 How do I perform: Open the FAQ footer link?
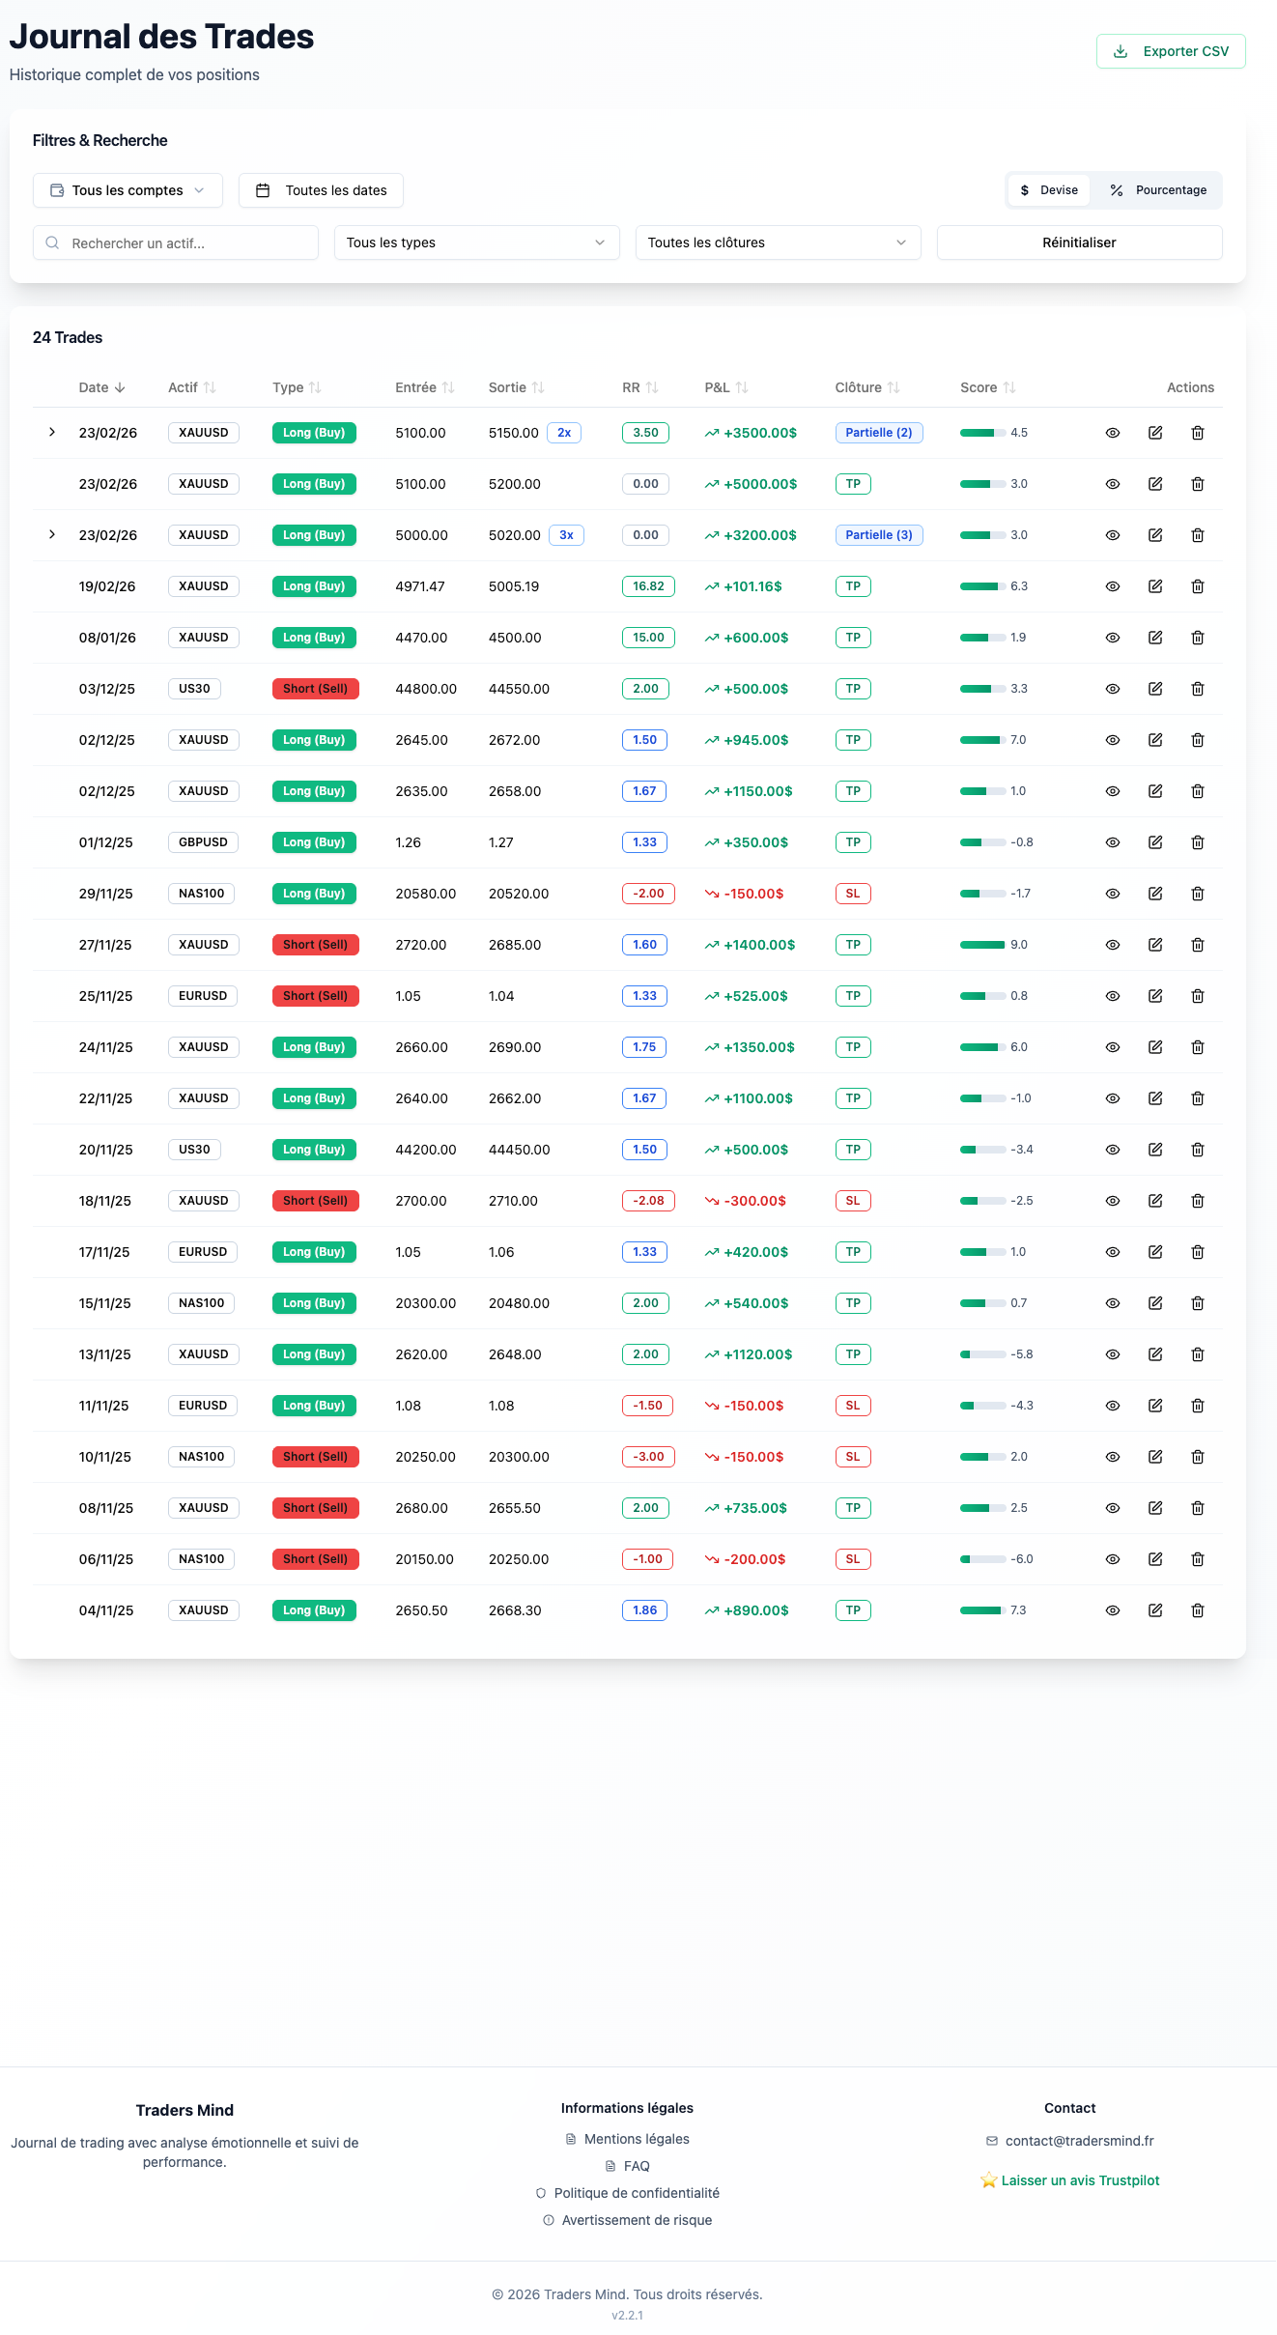627,2166
